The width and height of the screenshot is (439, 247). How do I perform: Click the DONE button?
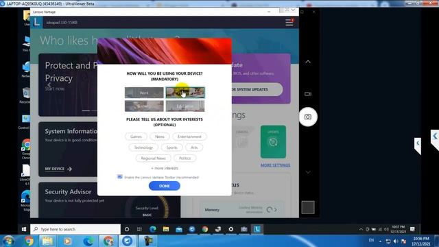(x=165, y=186)
